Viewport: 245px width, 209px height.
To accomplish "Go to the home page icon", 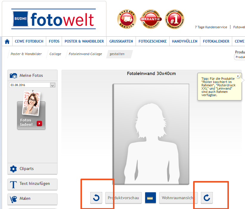I will pyautogui.click(x=7, y=41).
